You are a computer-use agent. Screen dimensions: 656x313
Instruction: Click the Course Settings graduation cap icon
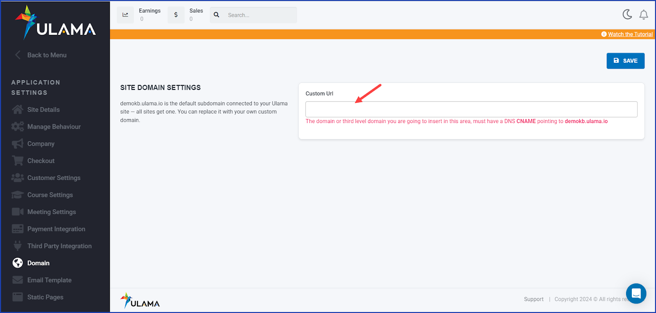(x=18, y=195)
